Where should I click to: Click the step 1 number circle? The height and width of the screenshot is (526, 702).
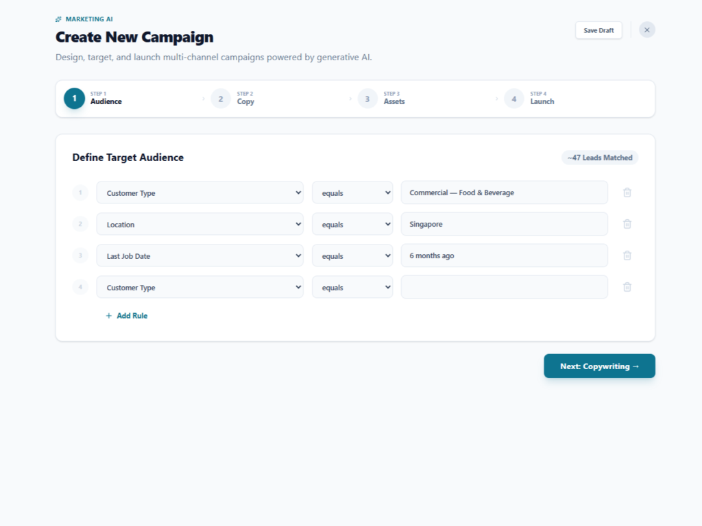74,99
